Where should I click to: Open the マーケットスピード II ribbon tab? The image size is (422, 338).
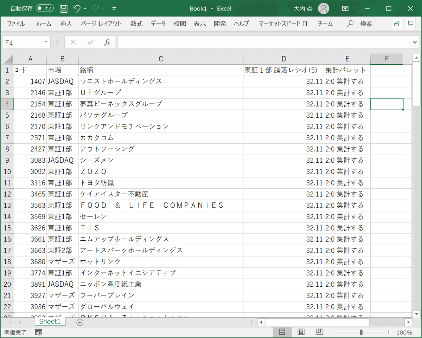pos(283,24)
